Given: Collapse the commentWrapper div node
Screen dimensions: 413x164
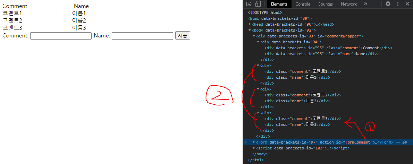Looking at the screenshot, I should [x=254, y=36].
